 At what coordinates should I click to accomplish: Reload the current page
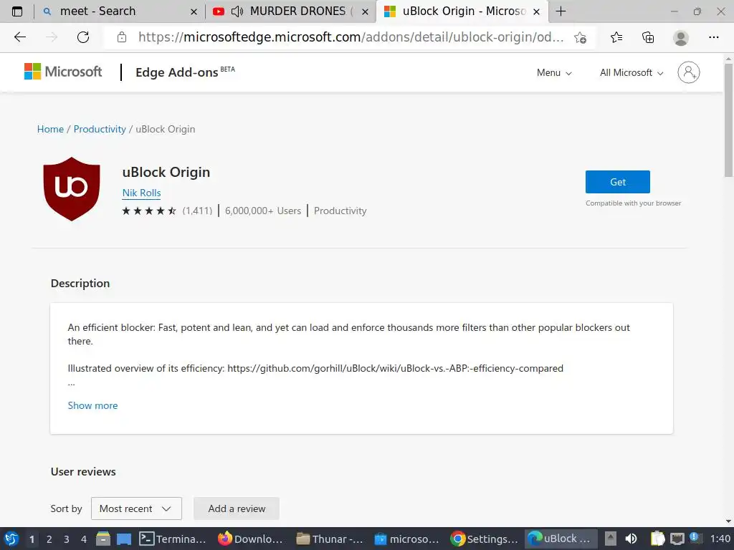[x=83, y=37]
